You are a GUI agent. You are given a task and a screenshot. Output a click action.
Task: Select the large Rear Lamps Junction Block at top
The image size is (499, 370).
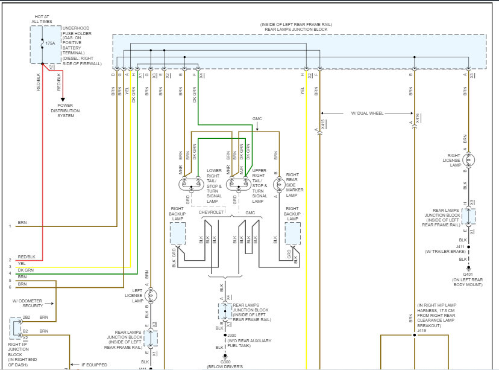pyautogui.click(x=299, y=52)
